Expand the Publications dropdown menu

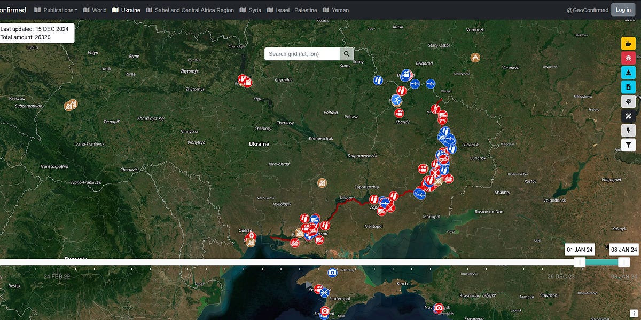point(56,10)
